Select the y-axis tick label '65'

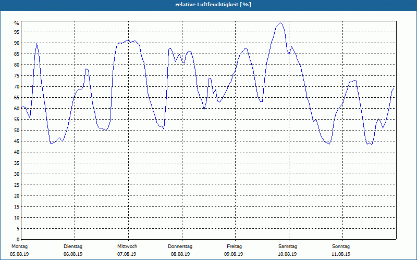[17, 98]
